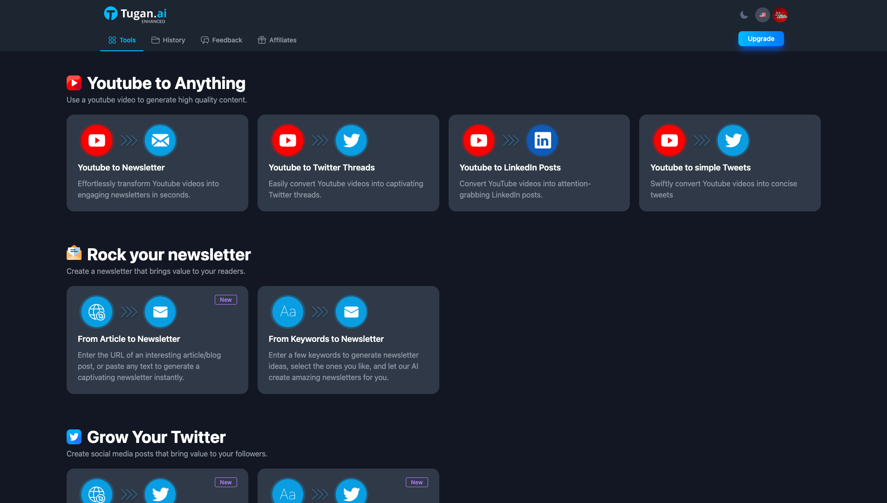
Task: Open the Youtube to Twitter Threads title
Action: click(321, 168)
